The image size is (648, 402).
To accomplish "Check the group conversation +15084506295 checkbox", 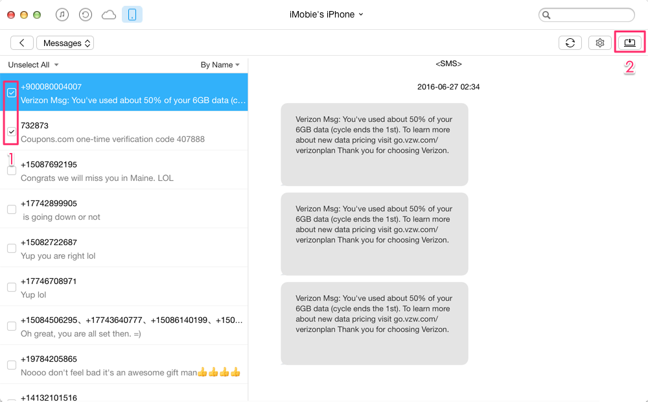I will [12, 326].
